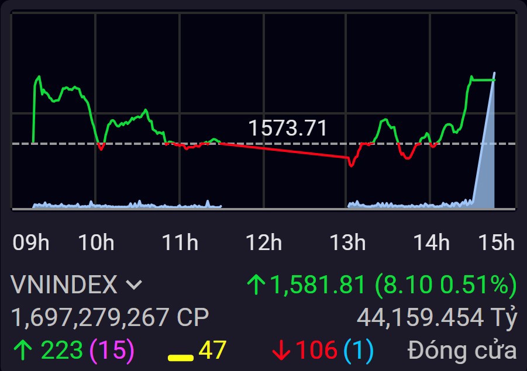Screen dimensions: 527x371
Task: Click the Đóng cửa market status
Action: coord(462,350)
